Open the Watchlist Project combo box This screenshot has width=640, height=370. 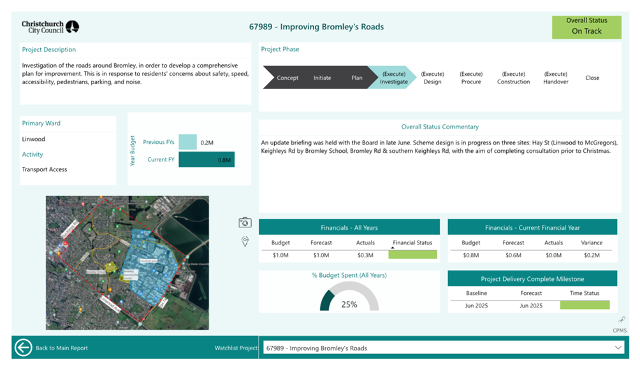click(x=443, y=348)
